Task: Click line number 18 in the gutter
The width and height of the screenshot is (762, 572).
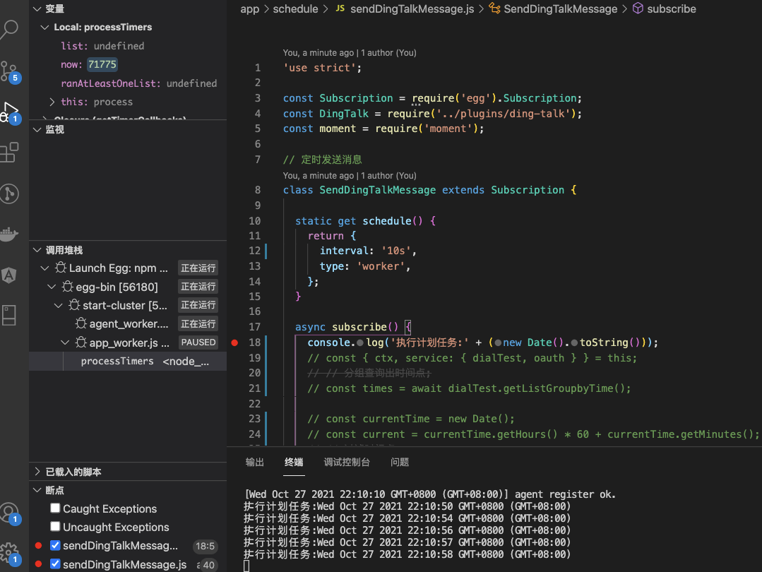Action: (255, 342)
